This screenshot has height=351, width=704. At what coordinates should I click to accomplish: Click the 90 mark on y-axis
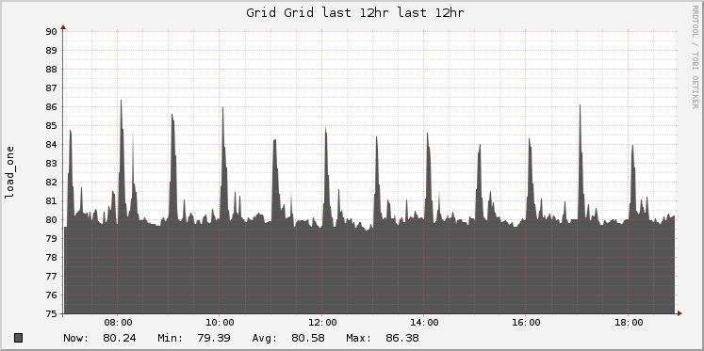click(51, 31)
